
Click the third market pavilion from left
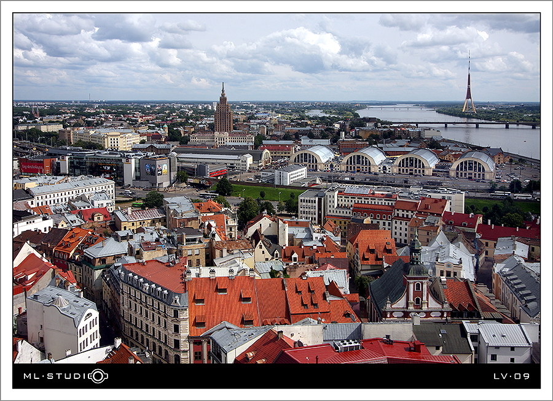click(415, 162)
